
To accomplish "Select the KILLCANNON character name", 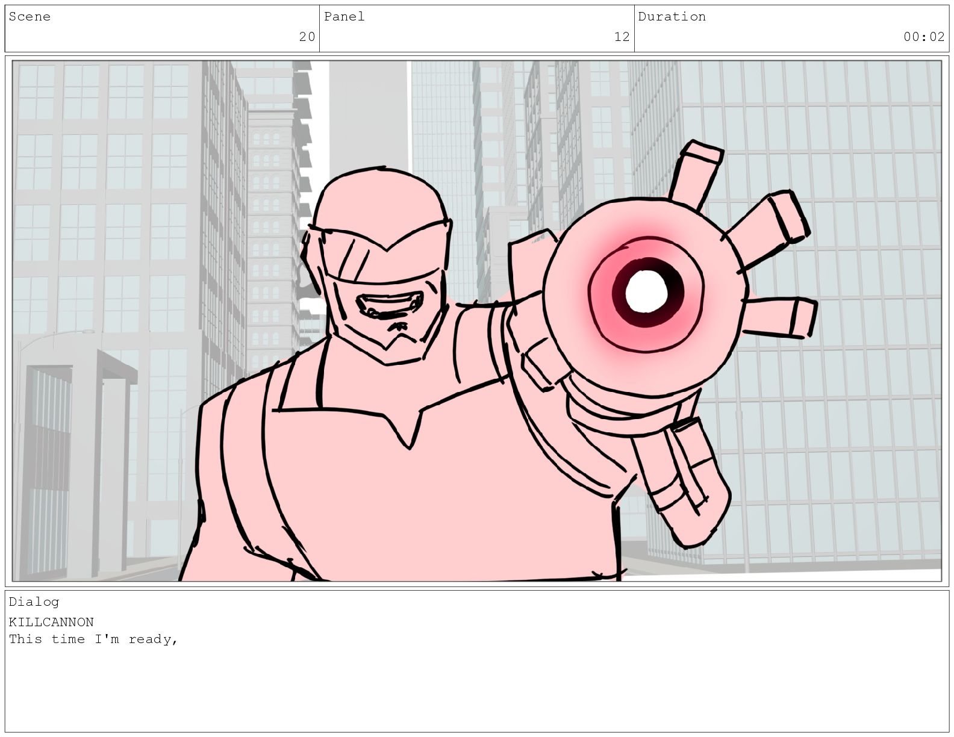I will 51,622.
